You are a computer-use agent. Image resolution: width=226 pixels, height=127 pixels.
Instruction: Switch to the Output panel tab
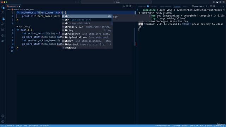[x=154, y=6]
